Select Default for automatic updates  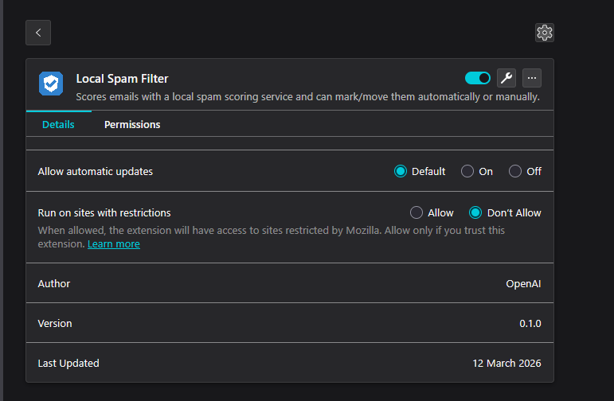click(x=401, y=171)
